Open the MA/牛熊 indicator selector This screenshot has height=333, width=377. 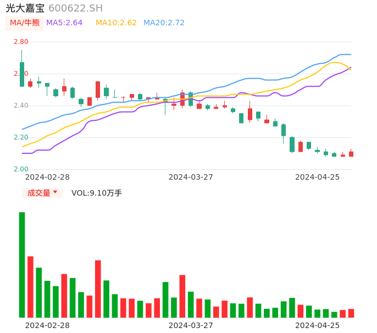[25, 23]
